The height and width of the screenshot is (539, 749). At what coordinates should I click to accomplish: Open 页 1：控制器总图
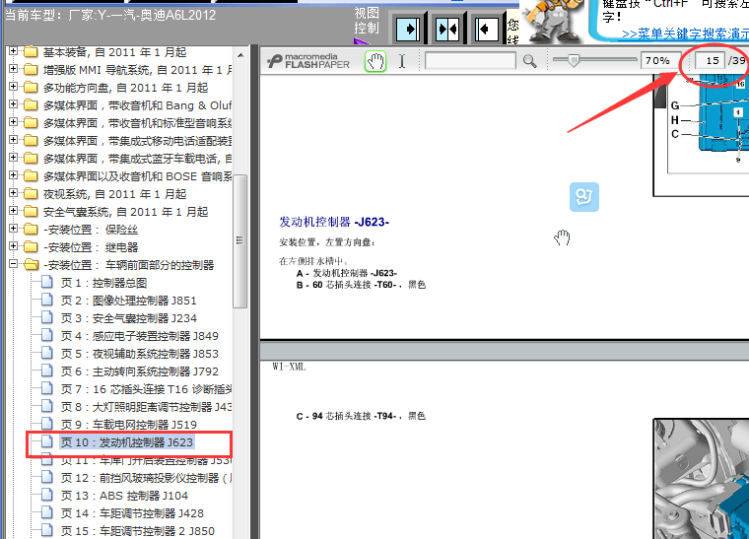(x=103, y=283)
